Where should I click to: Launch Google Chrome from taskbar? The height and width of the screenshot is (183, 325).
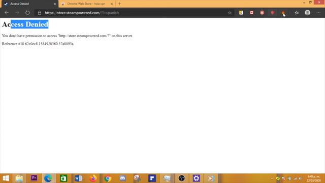click(108, 178)
